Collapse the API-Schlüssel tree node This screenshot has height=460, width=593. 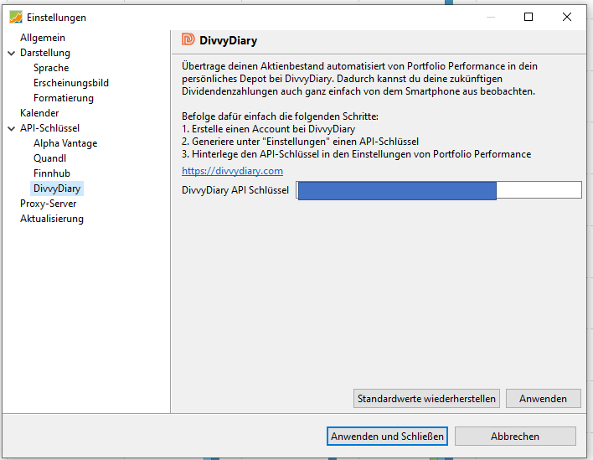12,129
